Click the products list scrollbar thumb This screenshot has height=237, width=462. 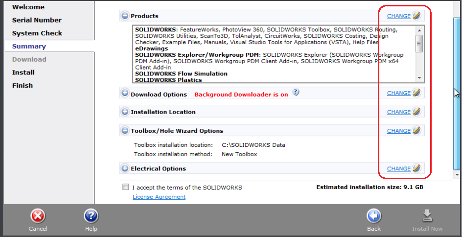(x=419, y=43)
